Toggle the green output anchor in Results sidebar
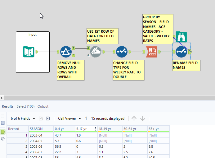Image resolution: width=215 pixels, height=158 pixels. click(3, 132)
